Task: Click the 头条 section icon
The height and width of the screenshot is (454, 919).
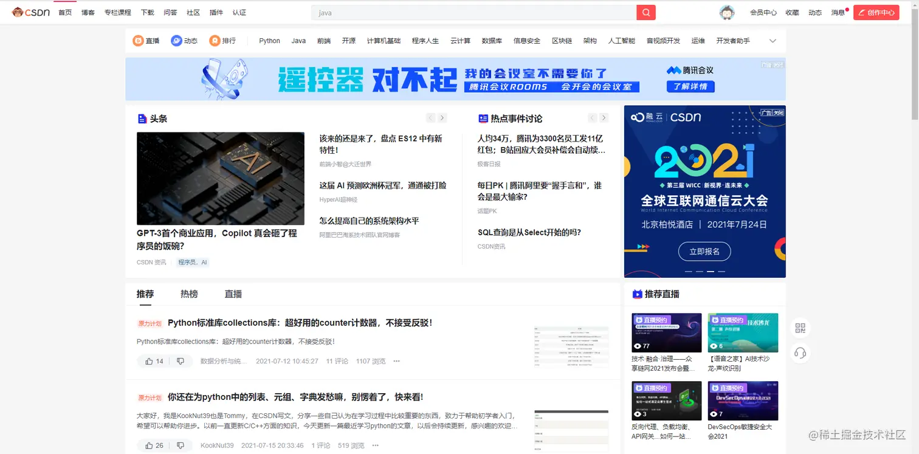Action: point(142,119)
